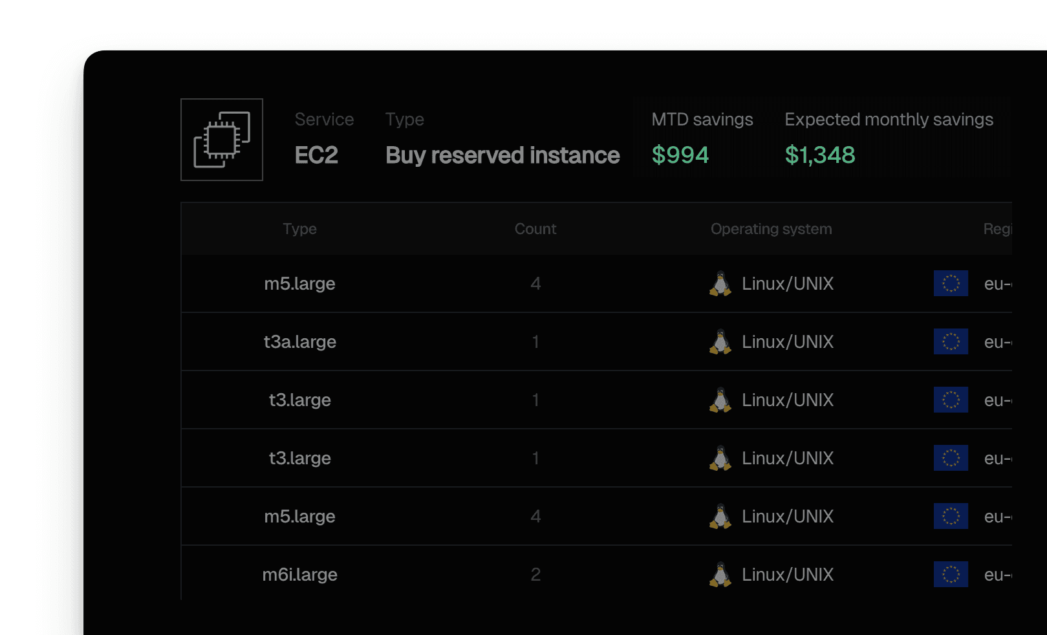
Task: Click the EU flag in the t3a.large row
Action: 951,341
